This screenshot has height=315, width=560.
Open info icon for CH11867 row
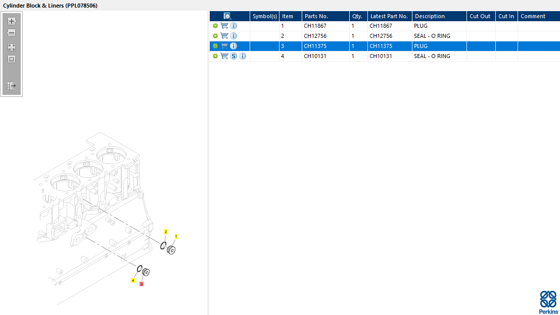coord(233,26)
